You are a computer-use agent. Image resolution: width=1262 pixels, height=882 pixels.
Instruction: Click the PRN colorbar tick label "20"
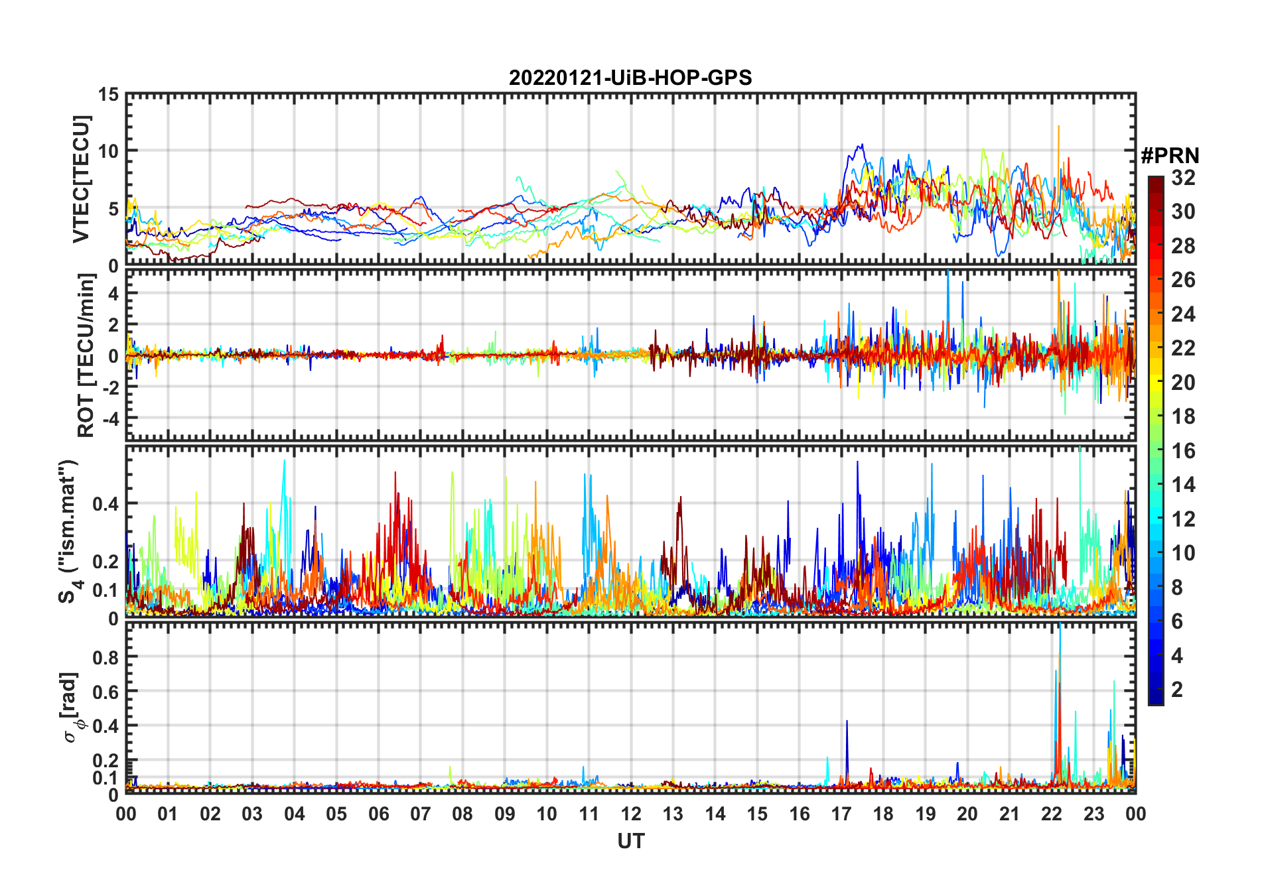tap(1183, 383)
